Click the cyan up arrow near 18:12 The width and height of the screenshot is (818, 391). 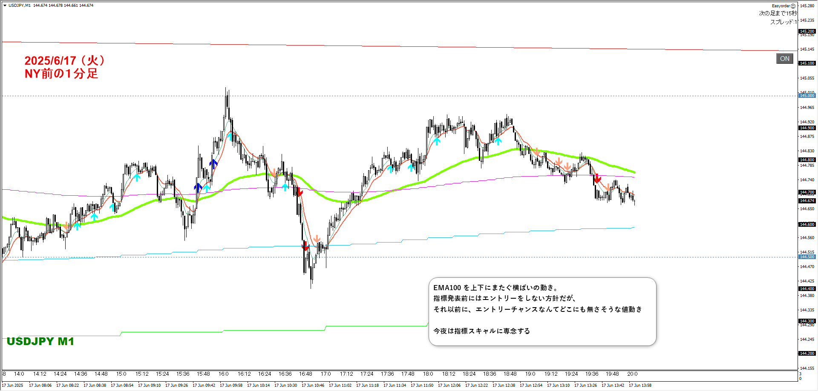pos(437,141)
